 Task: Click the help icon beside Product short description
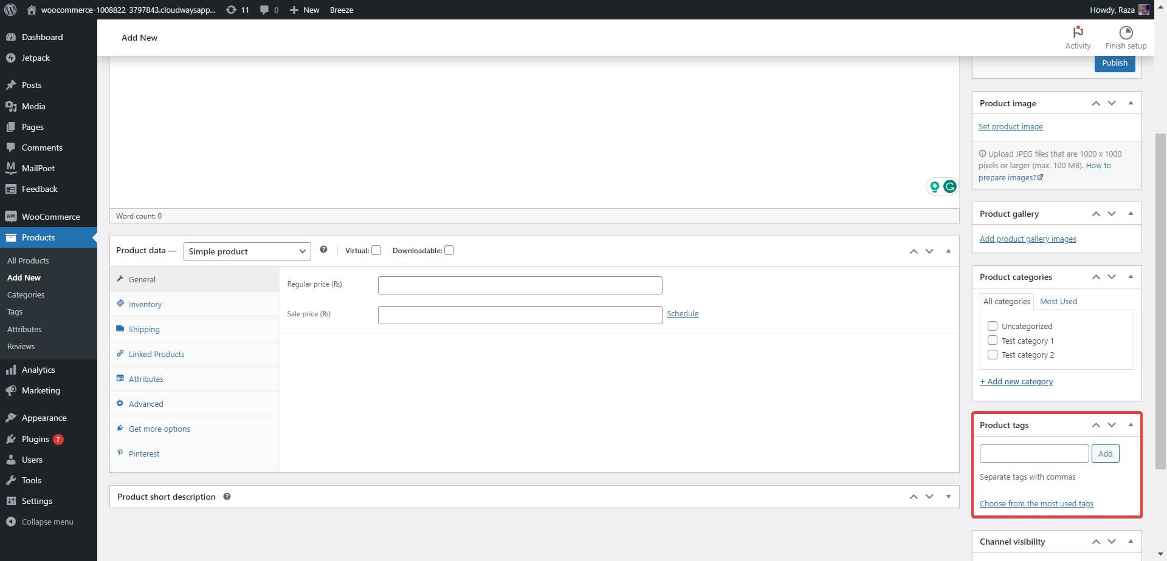(x=227, y=497)
